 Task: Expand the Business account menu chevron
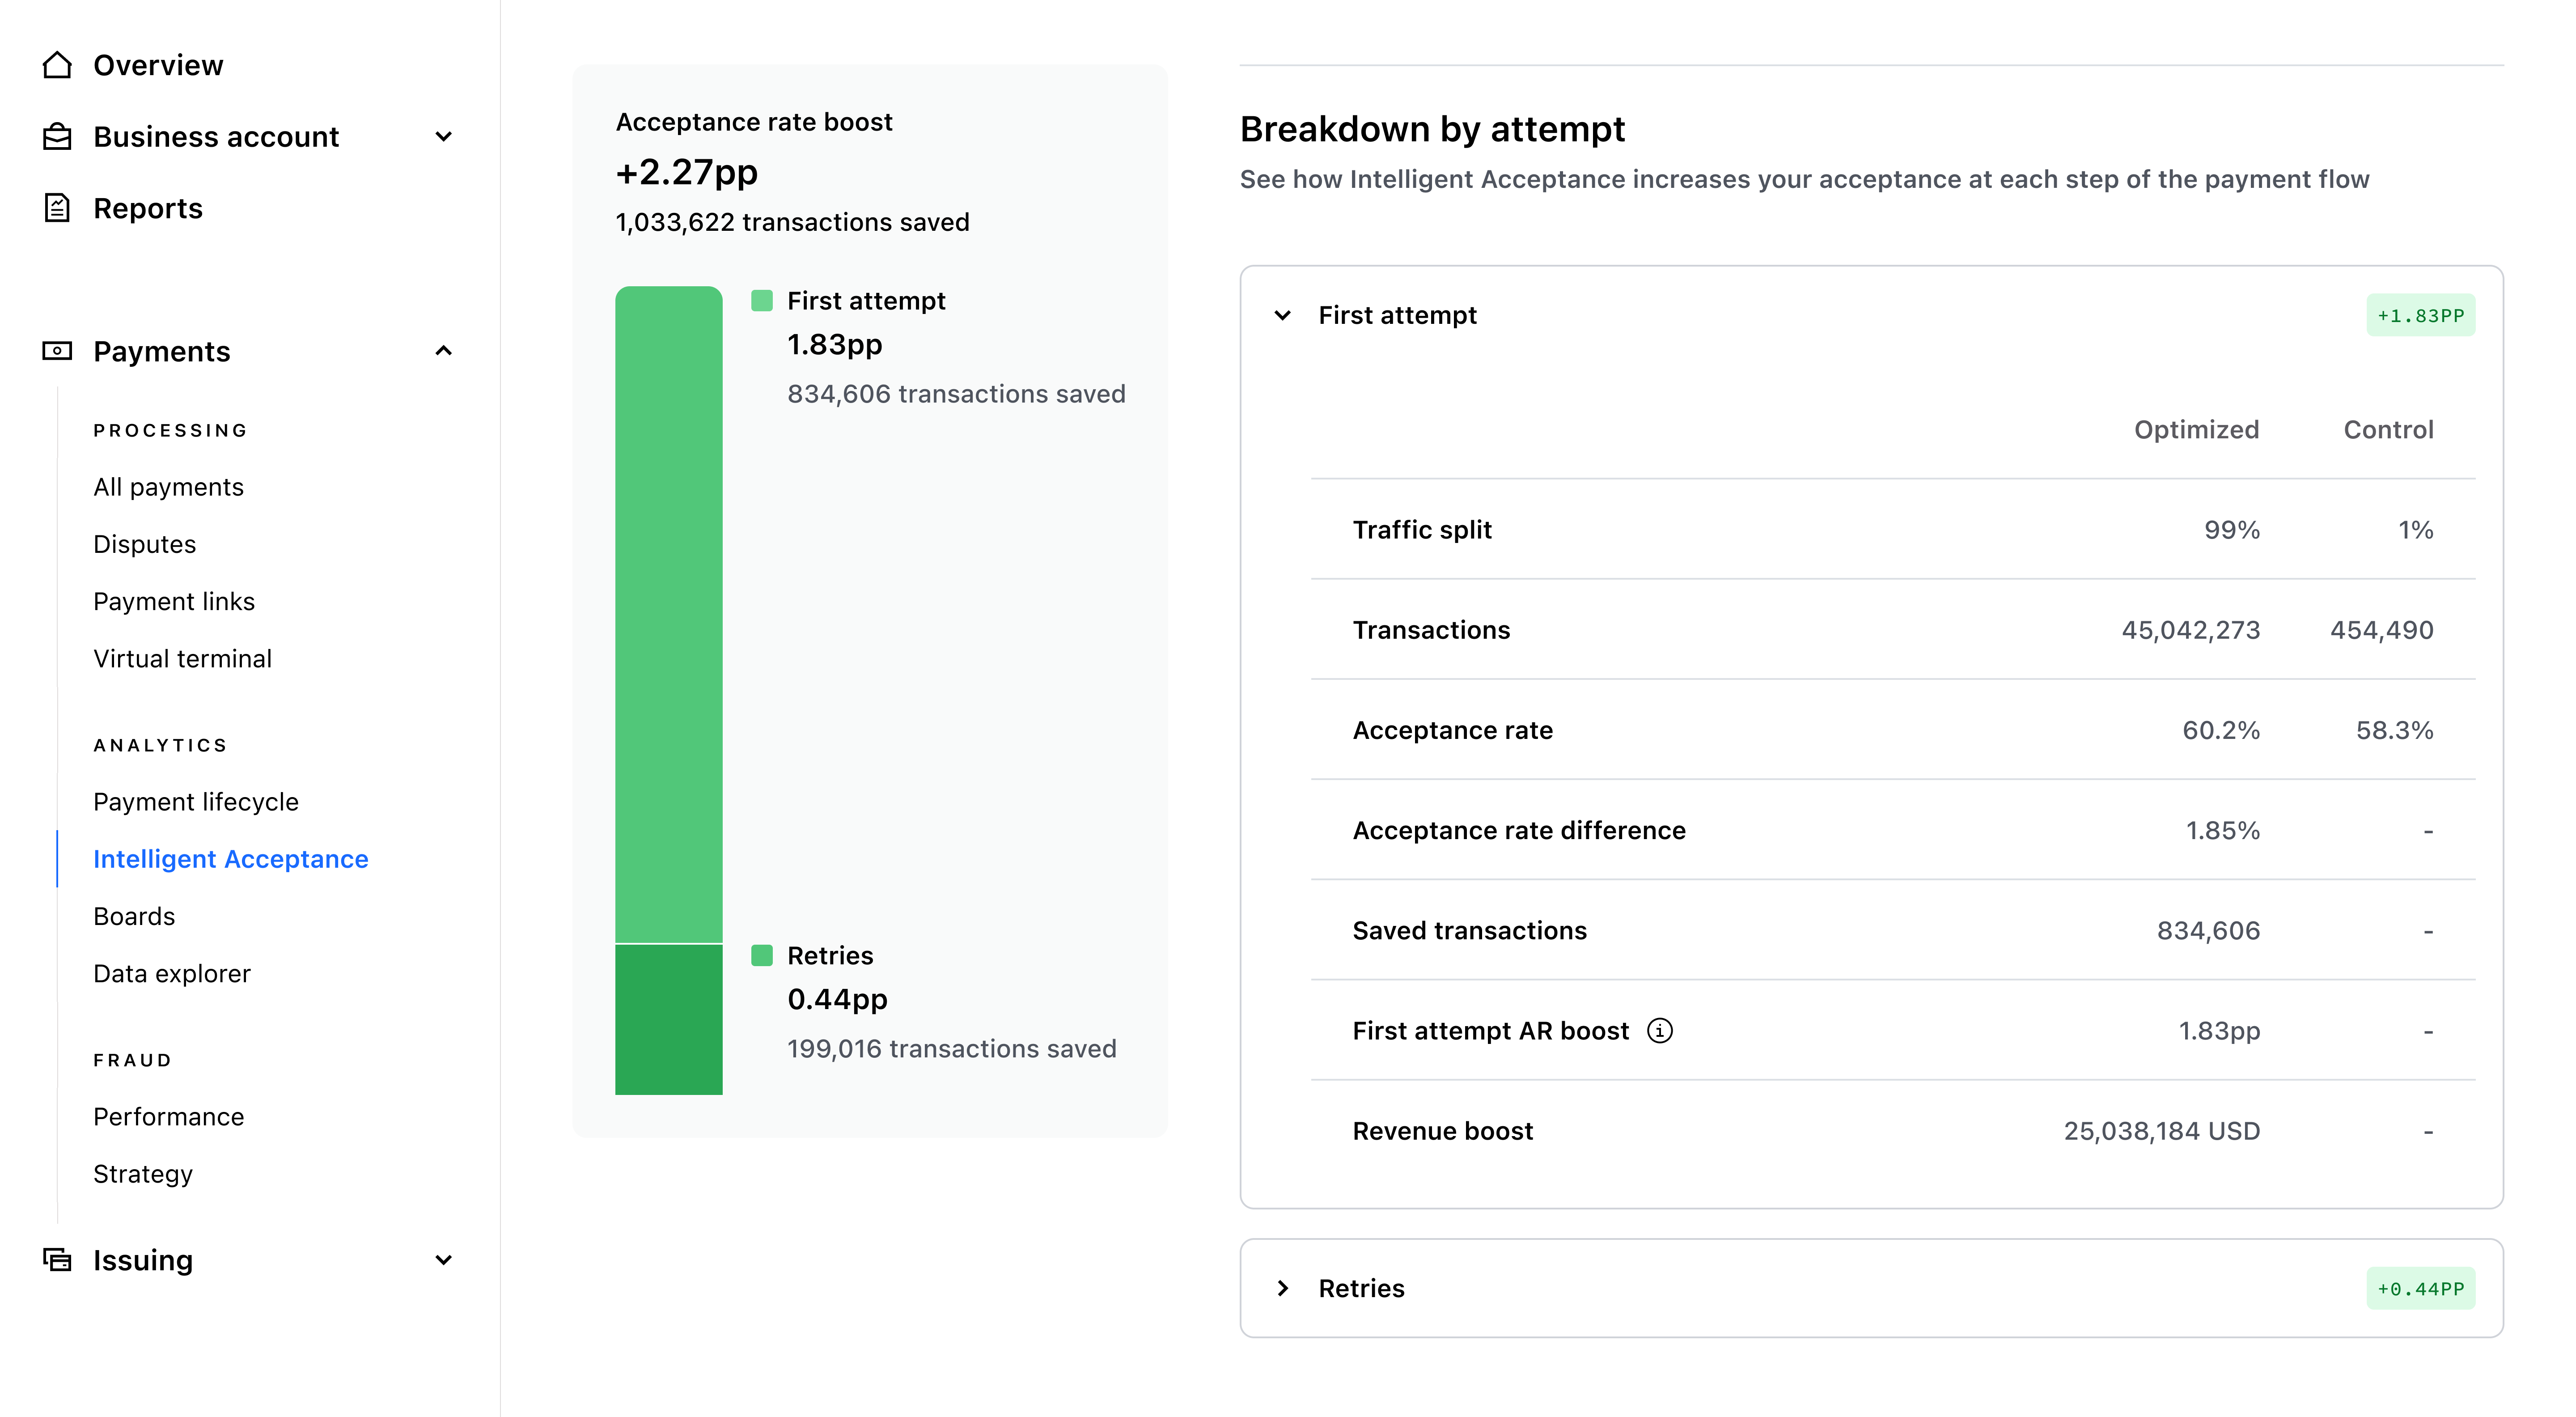coord(444,137)
